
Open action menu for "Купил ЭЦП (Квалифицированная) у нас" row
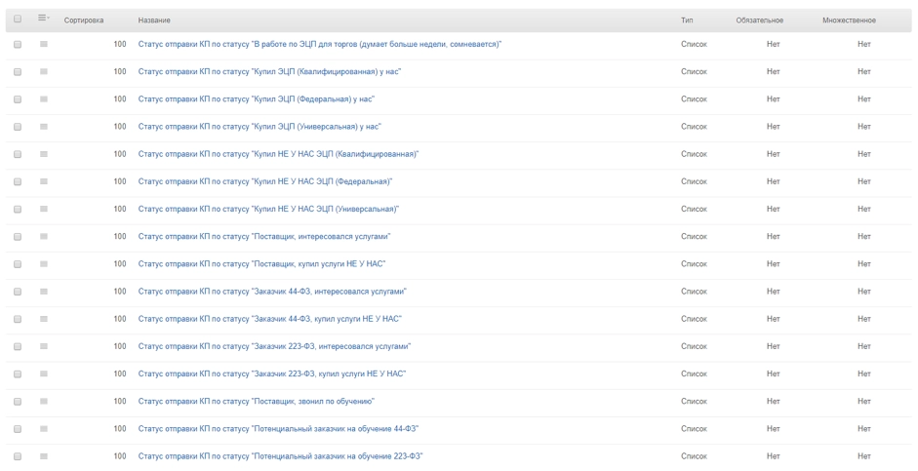point(43,72)
